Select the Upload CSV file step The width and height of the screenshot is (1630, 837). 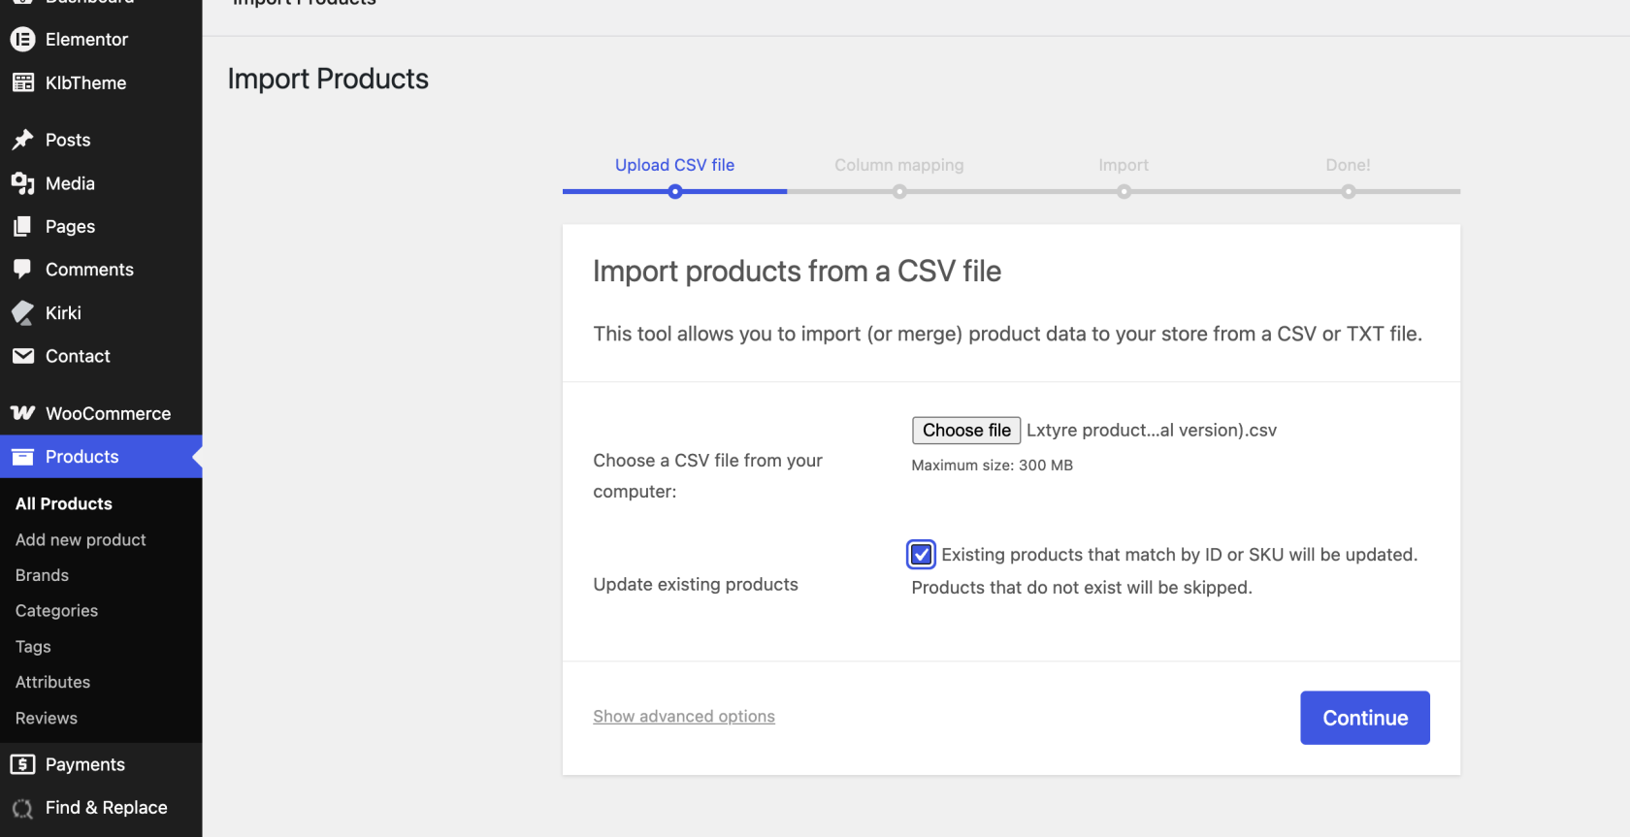(674, 165)
